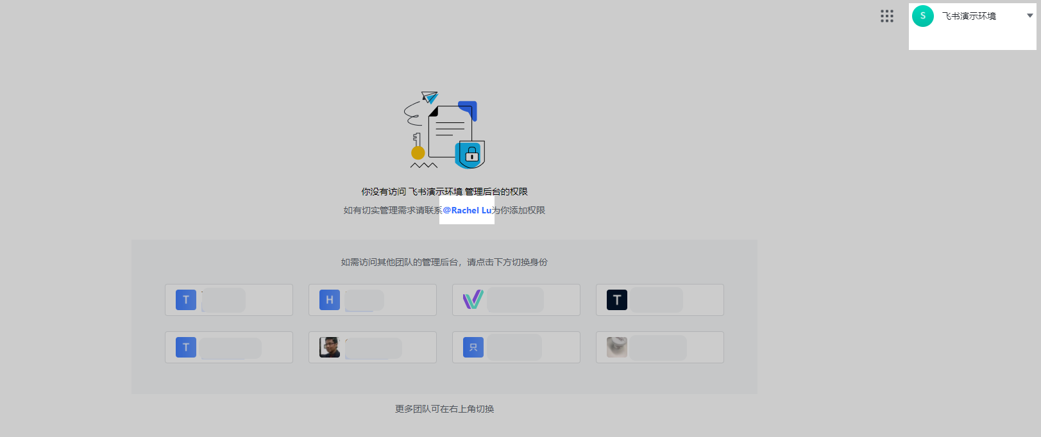Click blurred team name beside the 只 icon
The height and width of the screenshot is (437, 1041).
[x=514, y=347]
